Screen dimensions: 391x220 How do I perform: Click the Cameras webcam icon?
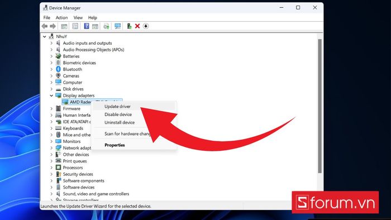[58, 75]
